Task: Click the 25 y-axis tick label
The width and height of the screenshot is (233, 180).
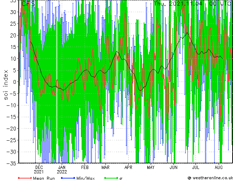Action: point(13,24)
